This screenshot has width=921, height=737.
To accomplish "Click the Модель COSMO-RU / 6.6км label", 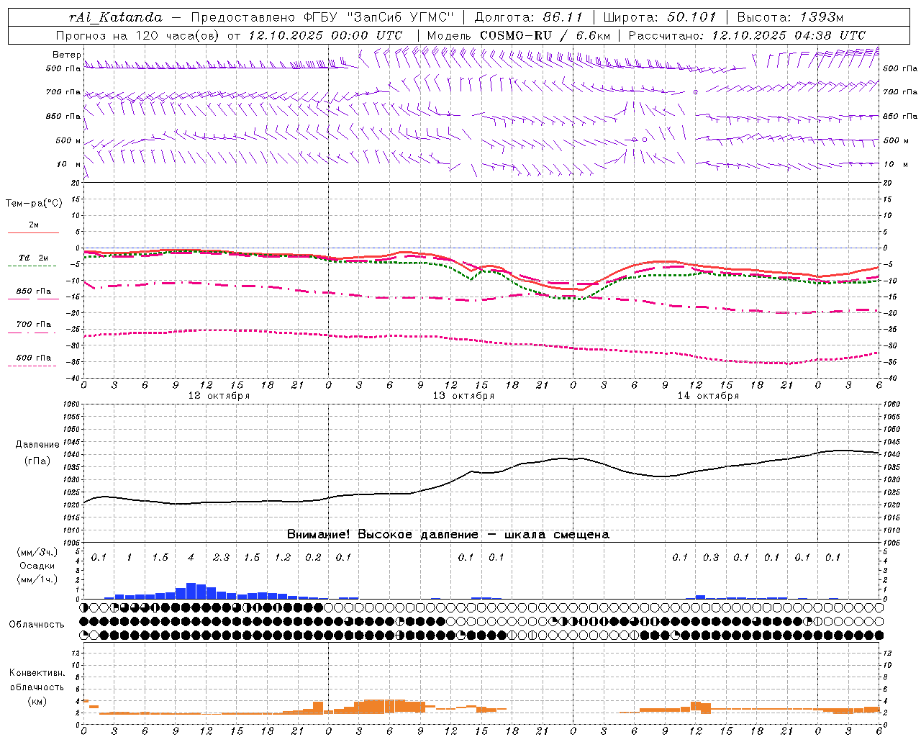I will 519,35.
